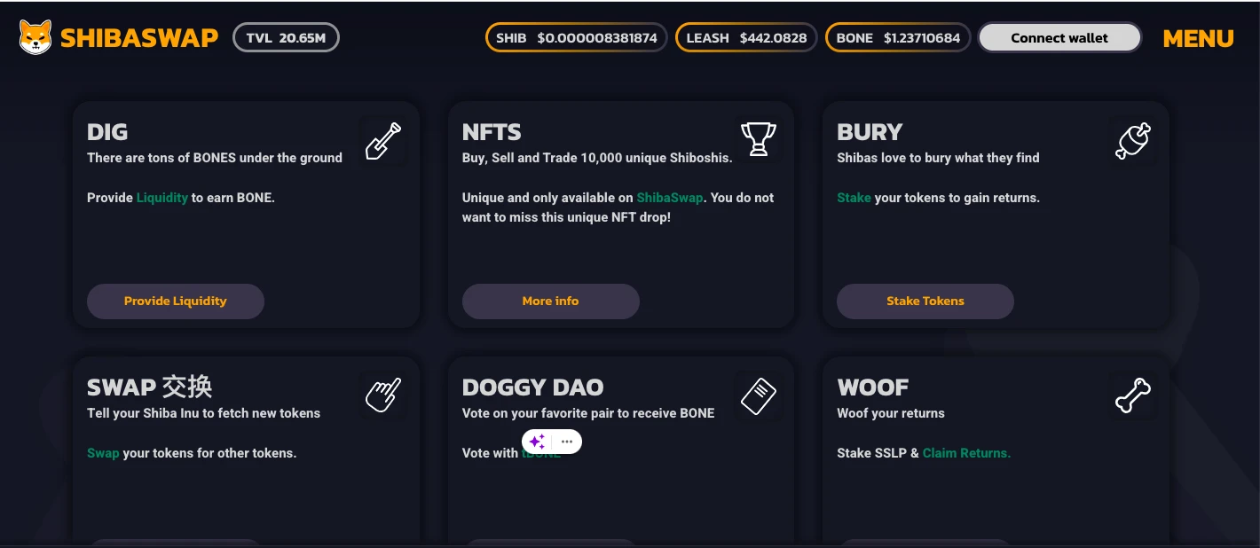1260x548 pixels.
Task: Open the MENU navigation
Action: 1198,38
